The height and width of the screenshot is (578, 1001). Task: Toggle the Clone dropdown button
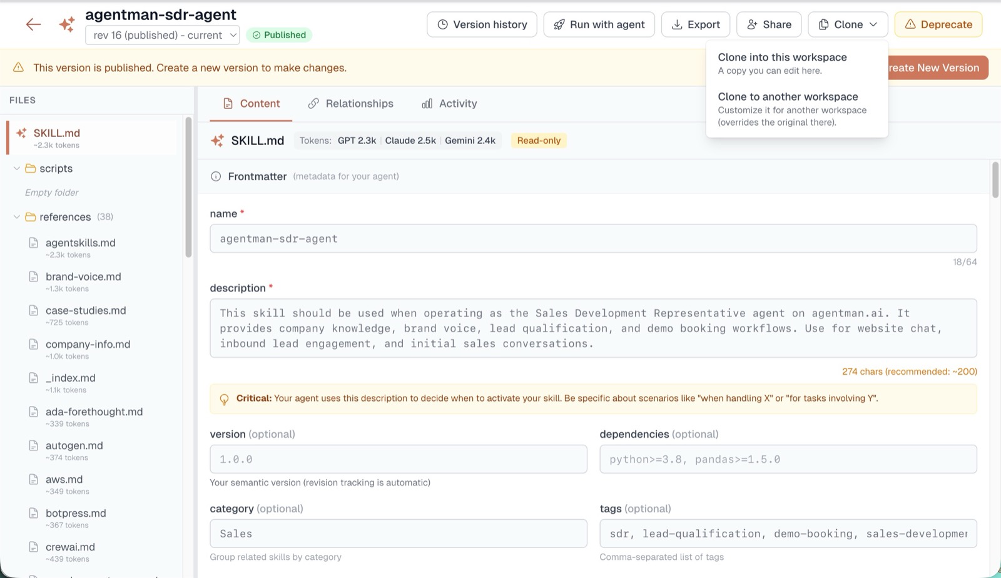pyautogui.click(x=848, y=24)
